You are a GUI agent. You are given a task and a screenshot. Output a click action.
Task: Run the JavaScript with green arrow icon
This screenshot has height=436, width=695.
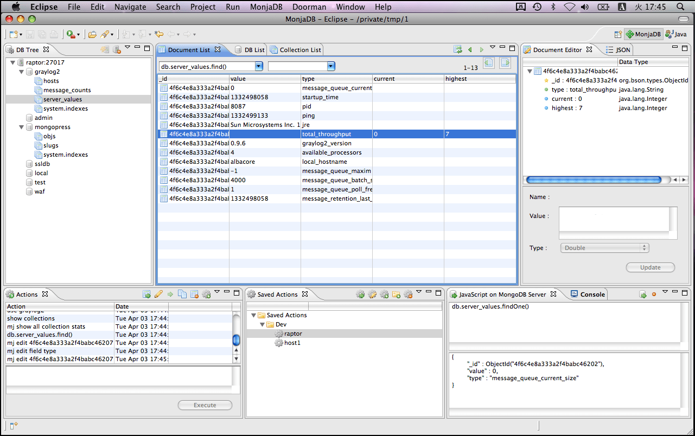click(x=642, y=294)
